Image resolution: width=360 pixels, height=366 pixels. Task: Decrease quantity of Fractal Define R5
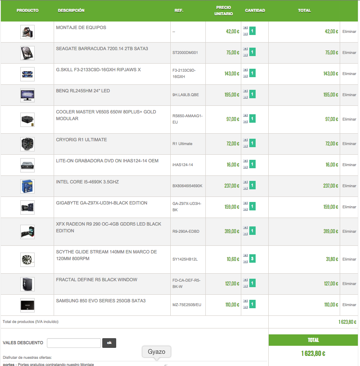coord(245,286)
